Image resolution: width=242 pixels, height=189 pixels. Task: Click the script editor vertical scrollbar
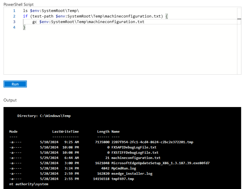click(x=239, y=41)
